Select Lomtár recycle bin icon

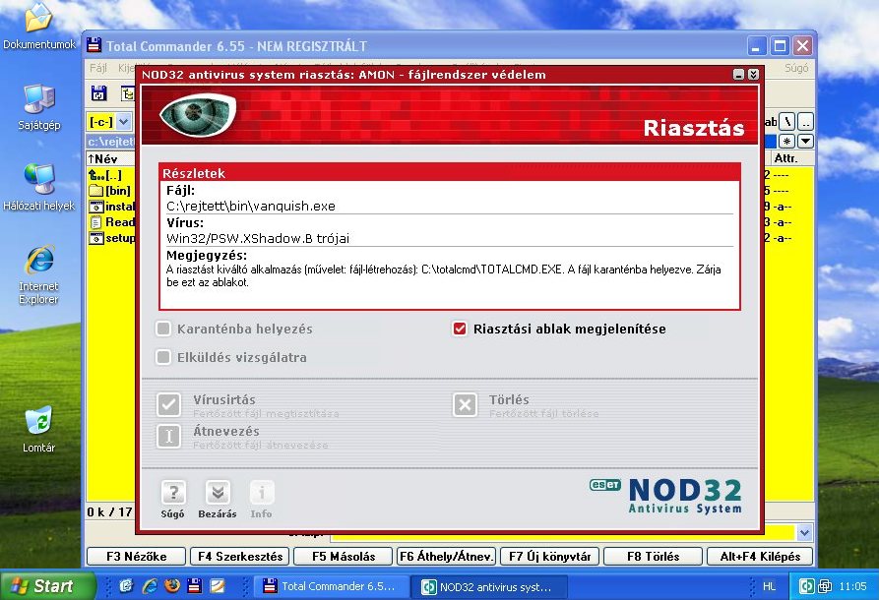point(38,430)
